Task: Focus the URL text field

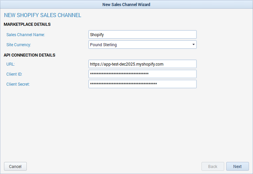Action: 142,64
